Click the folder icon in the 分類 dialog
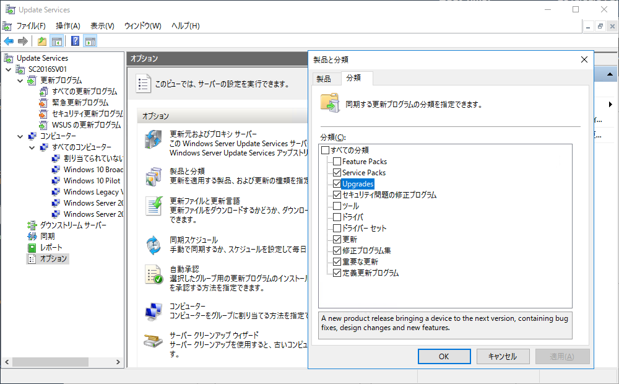This screenshot has width=619, height=384. tap(330, 103)
